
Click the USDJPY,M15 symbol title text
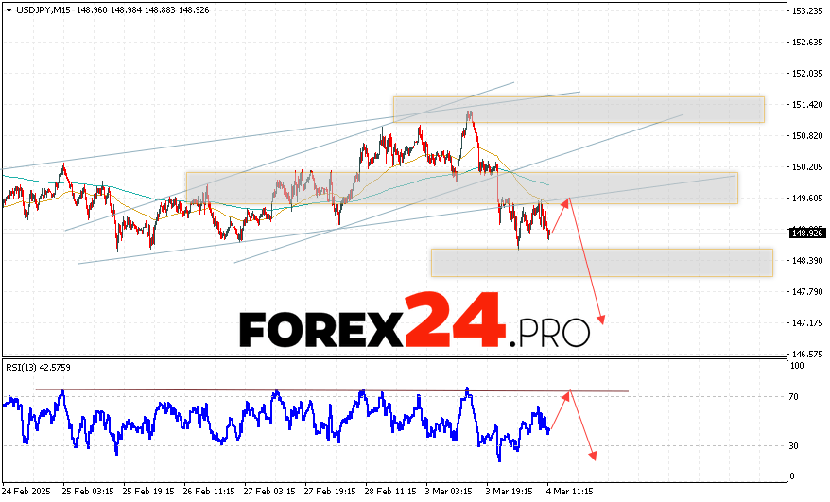[x=43, y=10]
